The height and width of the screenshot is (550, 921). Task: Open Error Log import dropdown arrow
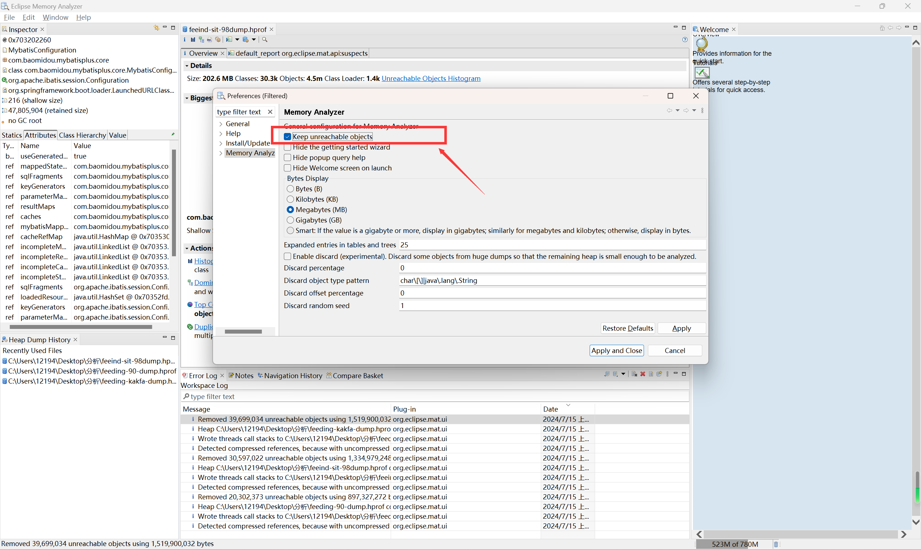[x=623, y=374]
